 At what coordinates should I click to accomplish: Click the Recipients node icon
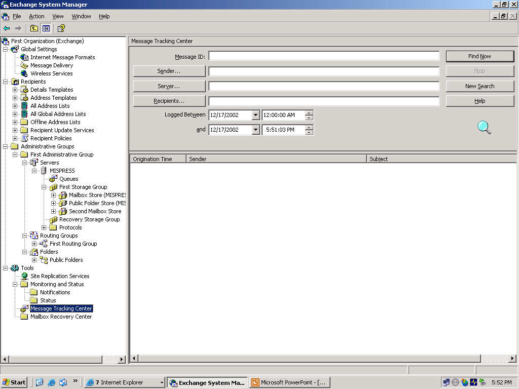point(15,82)
